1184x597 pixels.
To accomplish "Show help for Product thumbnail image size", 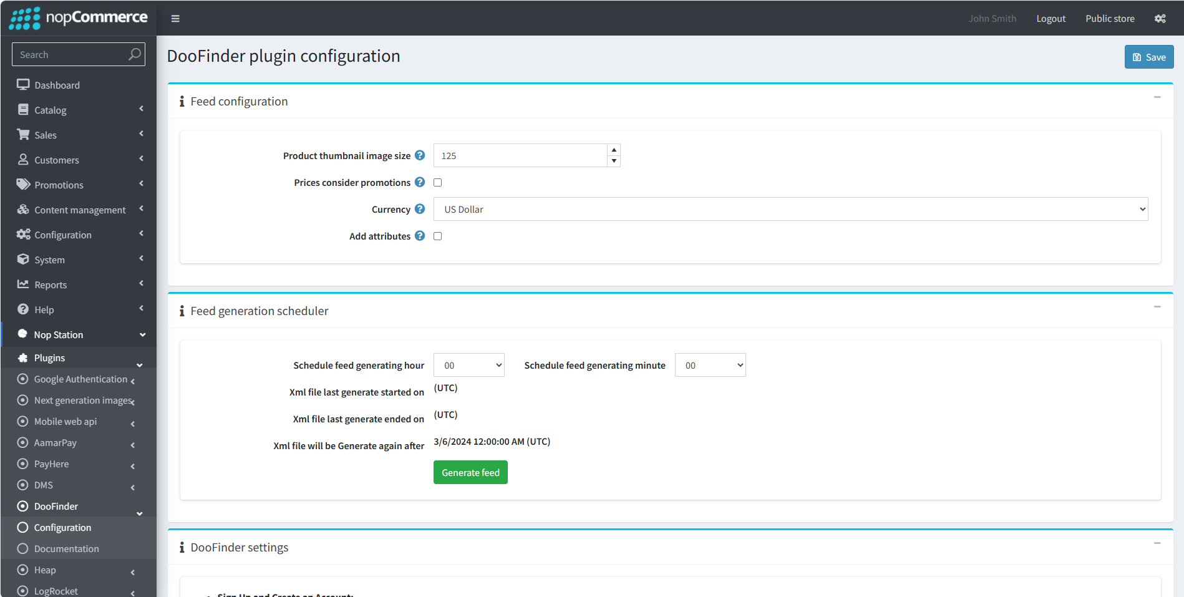I will (x=420, y=155).
